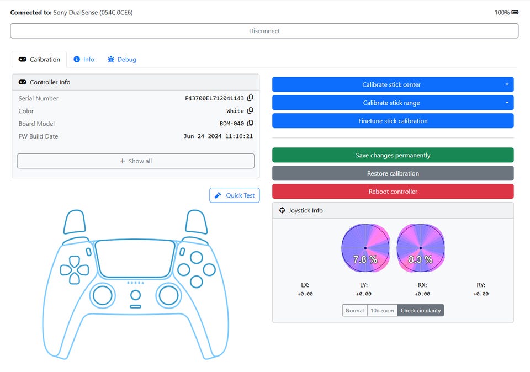Image resolution: width=530 pixels, height=372 pixels.
Task: Click the left stick circularity plot 7.8 %
Action: tap(365, 248)
